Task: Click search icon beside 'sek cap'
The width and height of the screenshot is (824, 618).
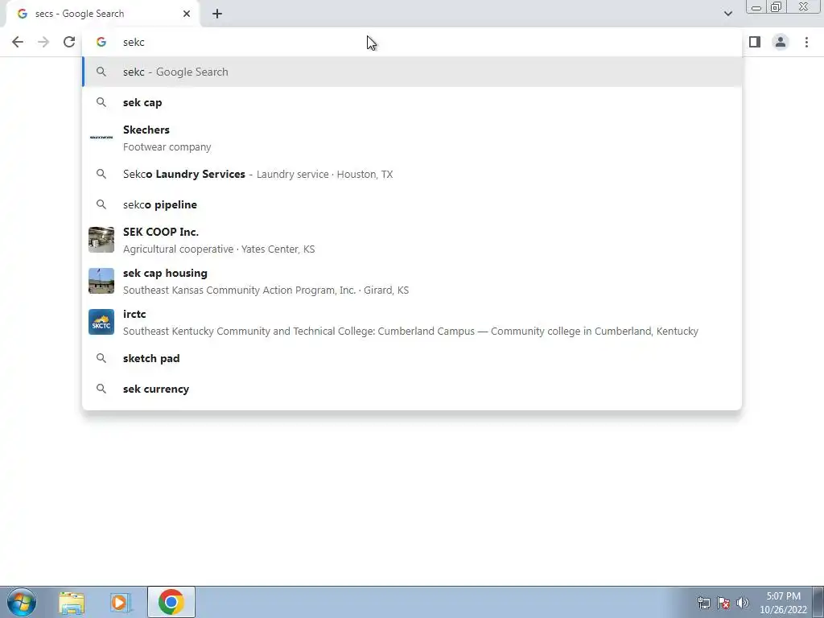Action: pyautogui.click(x=101, y=102)
